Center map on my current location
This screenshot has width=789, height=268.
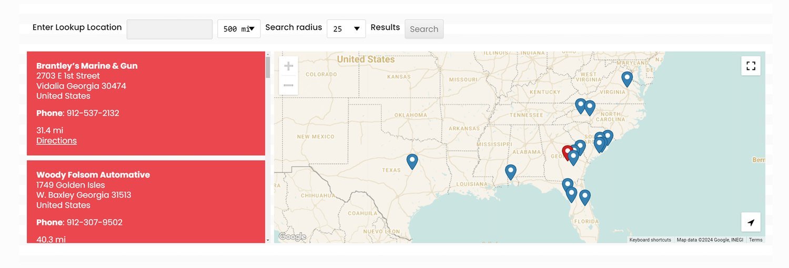tap(751, 222)
